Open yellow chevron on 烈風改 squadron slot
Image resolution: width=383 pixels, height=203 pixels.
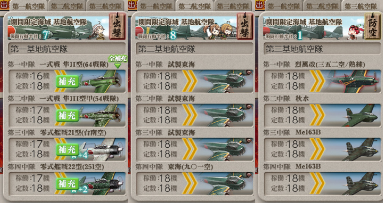pyautogui.click(x=317, y=81)
